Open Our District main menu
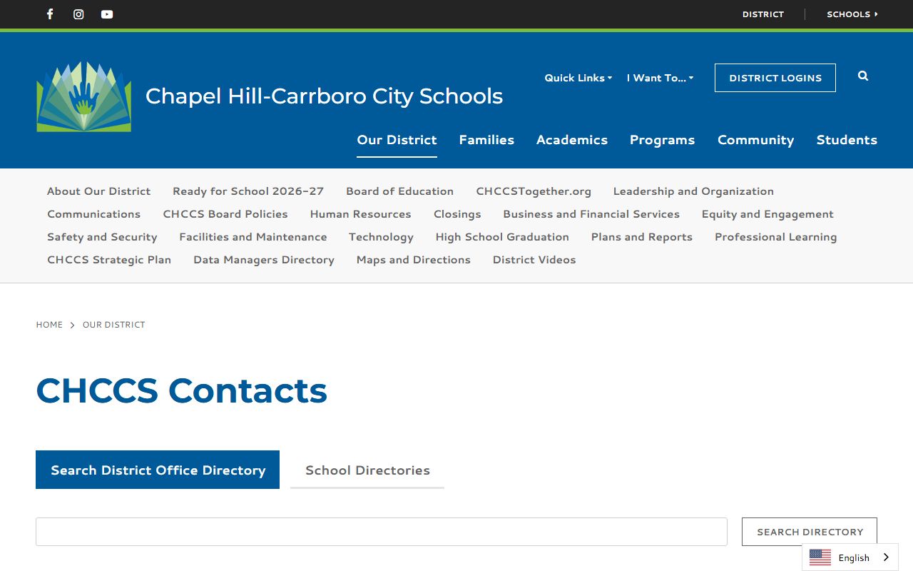Image resolution: width=913 pixels, height=571 pixels. pos(397,140)
